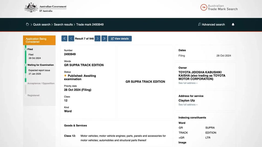Click indexing word TRACK
This screenshot has height=147, width=262.
(x=183, y=133)
